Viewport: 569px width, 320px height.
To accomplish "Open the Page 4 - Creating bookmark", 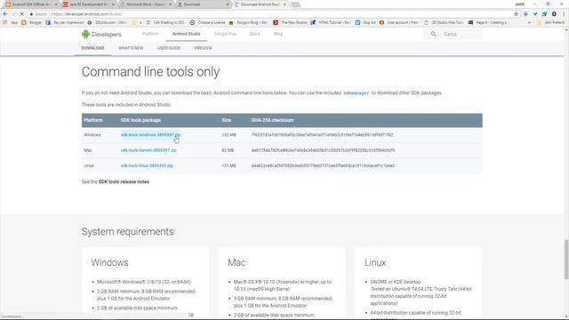I will pyautogui.click(x=487, y=22).
